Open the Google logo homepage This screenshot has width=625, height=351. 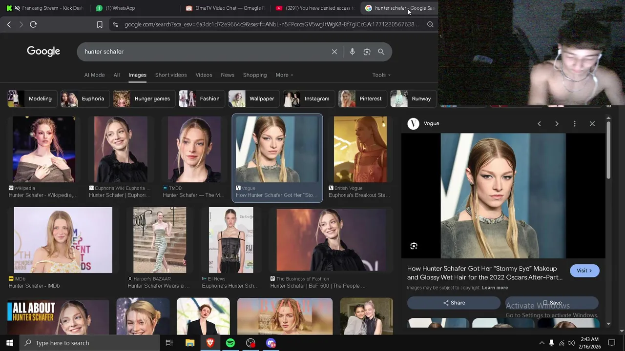click(x=43, y=51)
